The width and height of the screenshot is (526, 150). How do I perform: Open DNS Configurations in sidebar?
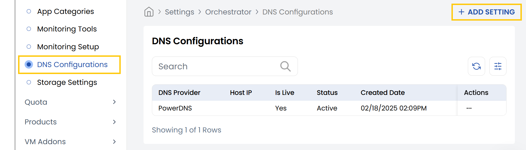click(x=72, y=65)
